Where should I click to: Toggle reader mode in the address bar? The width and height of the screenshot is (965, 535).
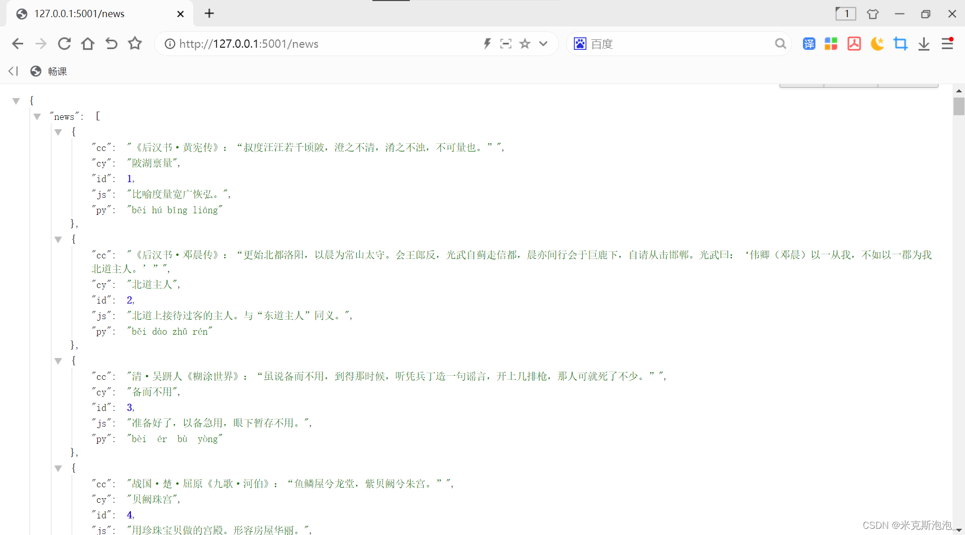(x=505, y=44)
